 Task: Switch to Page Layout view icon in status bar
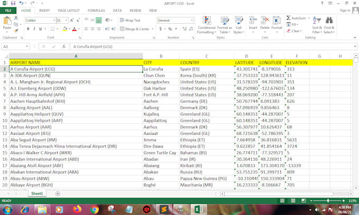tap(293, 201)
